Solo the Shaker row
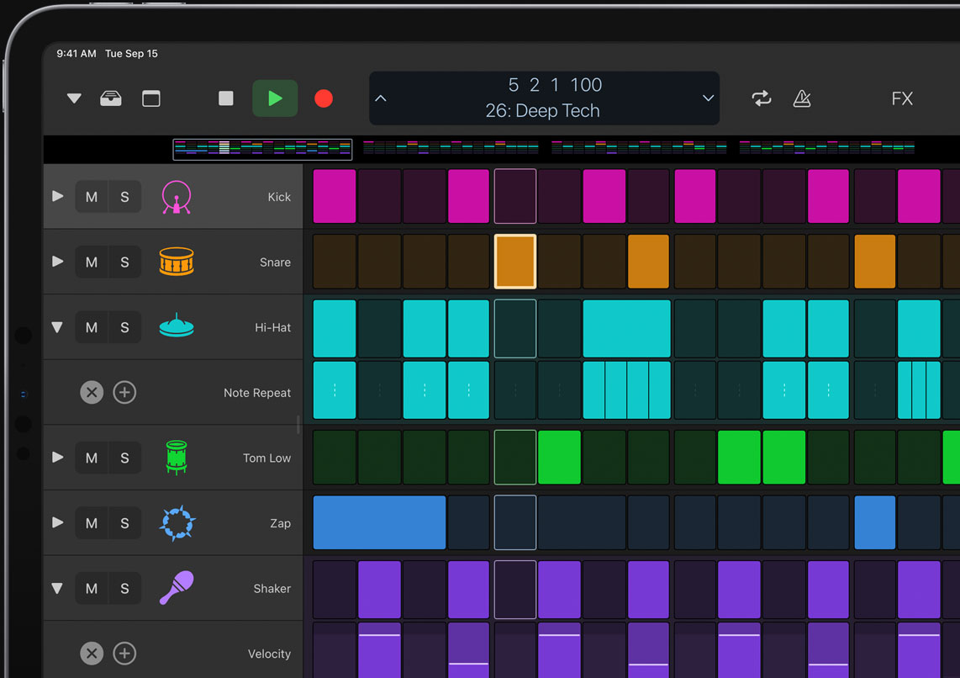Image resolution: width=960 pixels, height=678 pixels. pyautogui.click(x=125, y=588)
